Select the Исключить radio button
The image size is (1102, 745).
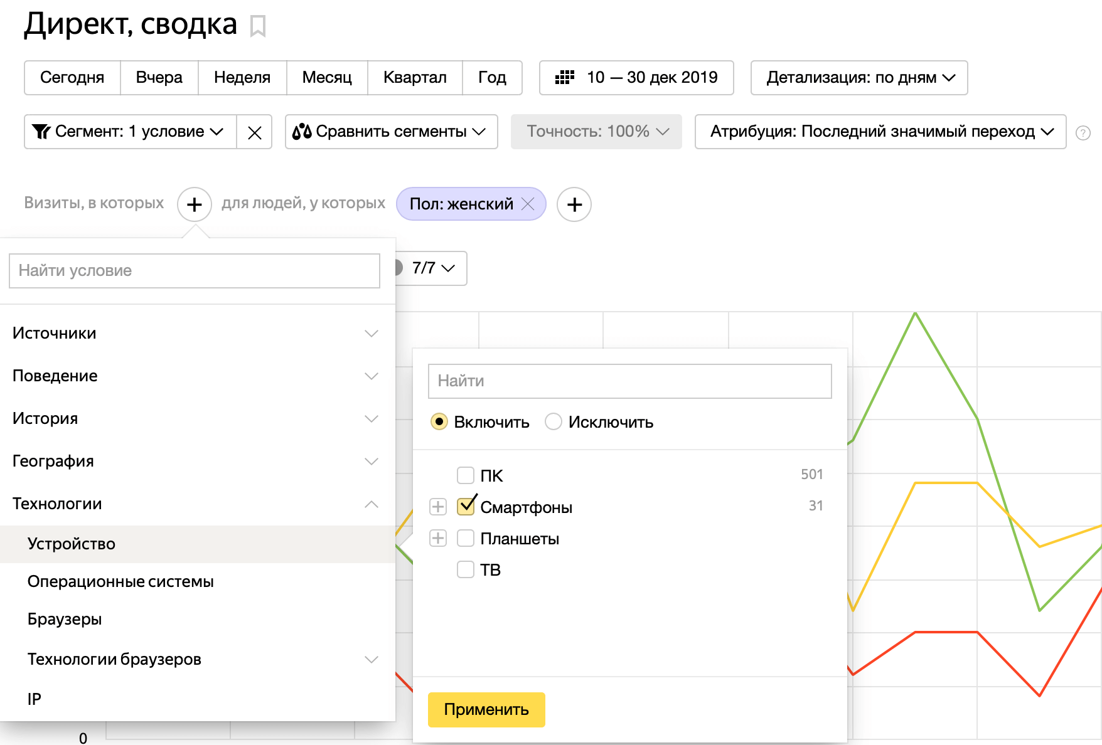553,422
